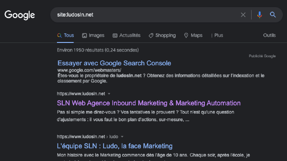Viewport: 287px width, 161px height.
Task: Switch to the Maps tab
Action: (x=193, y=35)
